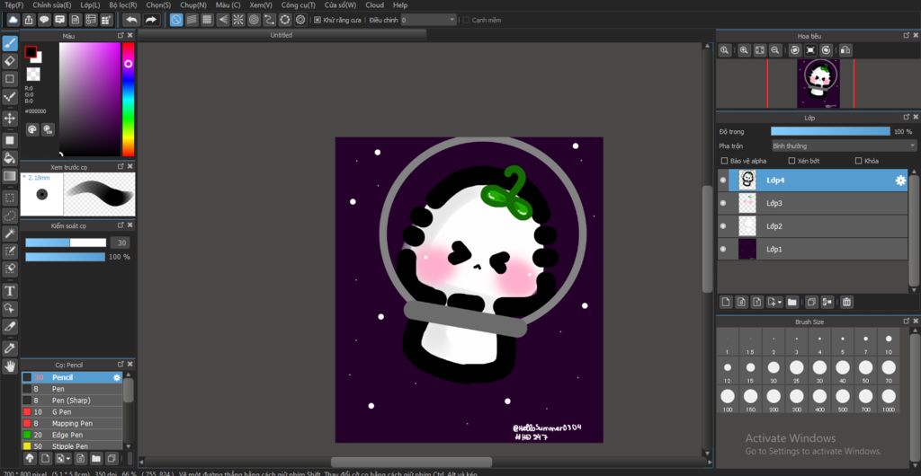Screen dimensions: 921x476
Task: Click the brush size slider in Kiểm soát cọ
Action: (66, 242)
